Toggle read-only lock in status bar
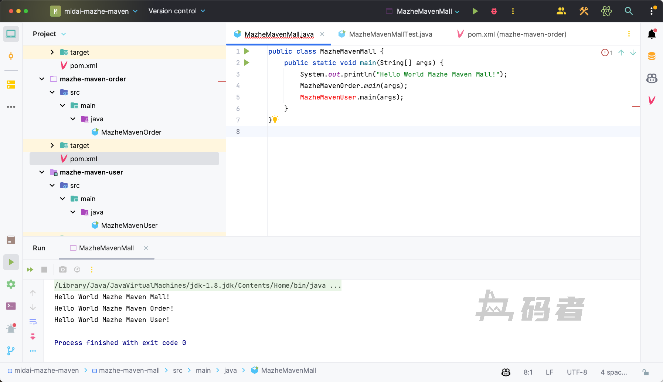 point(646,372)
